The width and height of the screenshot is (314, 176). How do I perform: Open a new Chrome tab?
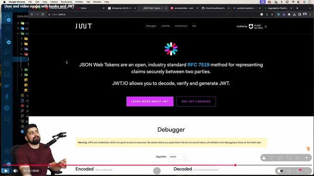tap(297, 8)
